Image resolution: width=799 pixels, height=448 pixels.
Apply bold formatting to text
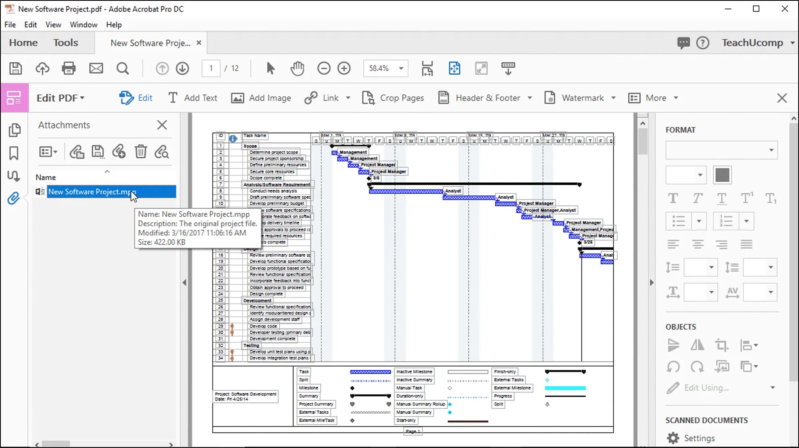coord(673,198)
